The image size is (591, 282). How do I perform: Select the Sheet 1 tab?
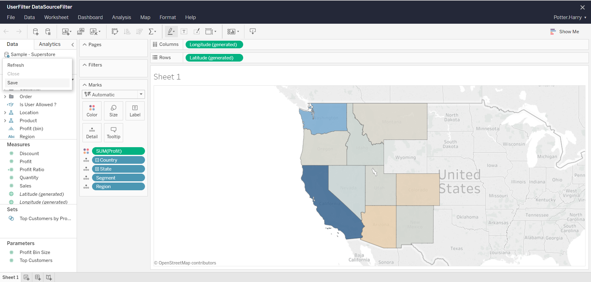[x=10, y=277]
